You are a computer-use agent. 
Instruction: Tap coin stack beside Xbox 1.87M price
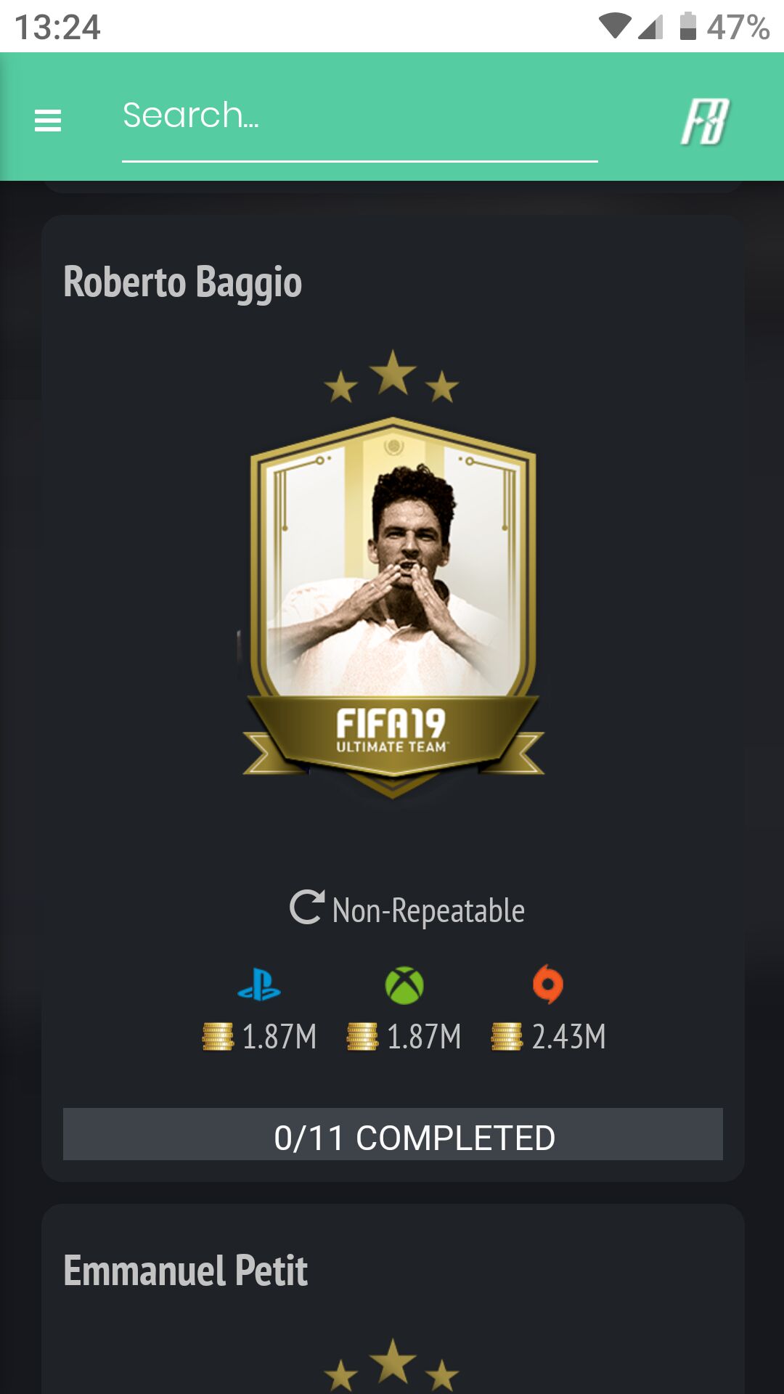[x=362, y=1036]
